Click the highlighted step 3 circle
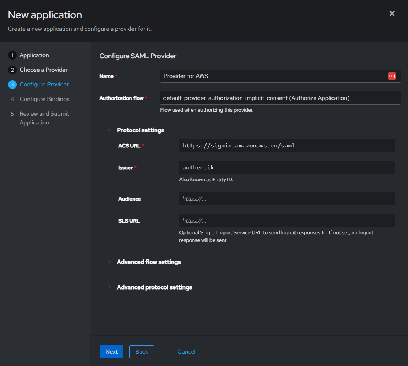The image size is (408, 366). point(12,85)
